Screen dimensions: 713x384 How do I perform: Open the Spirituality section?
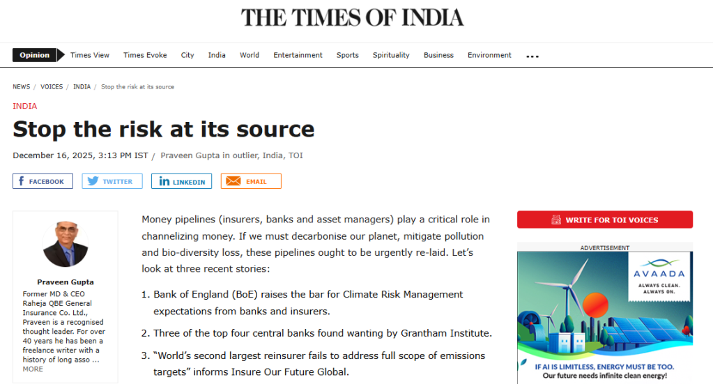pyautogui.click(x=391, y=55)
